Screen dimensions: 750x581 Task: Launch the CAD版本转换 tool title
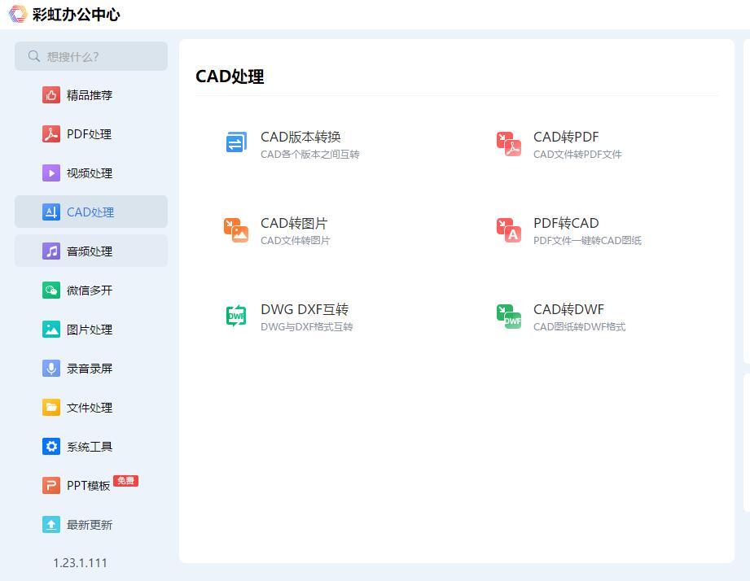click(x=300, y=138)
